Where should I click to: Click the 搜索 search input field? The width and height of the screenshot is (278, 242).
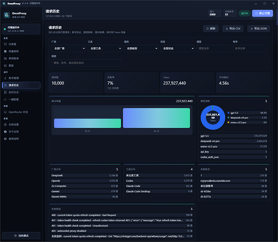tap(86, 63)
